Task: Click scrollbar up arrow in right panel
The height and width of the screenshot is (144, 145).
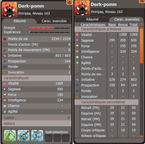Action: click(141, 27)
